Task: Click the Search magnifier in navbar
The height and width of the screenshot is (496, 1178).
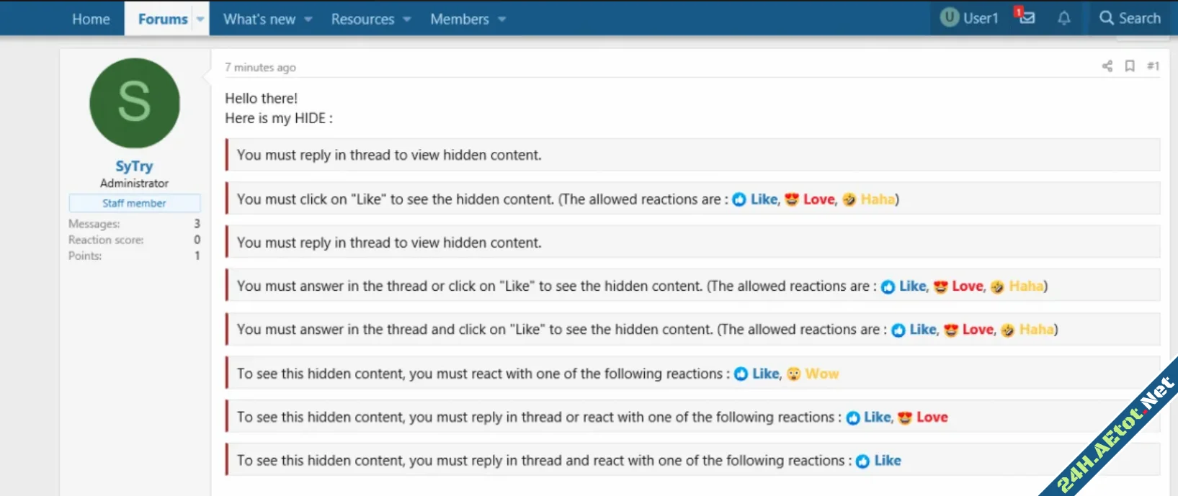Action: click(x=1106, y=18)
